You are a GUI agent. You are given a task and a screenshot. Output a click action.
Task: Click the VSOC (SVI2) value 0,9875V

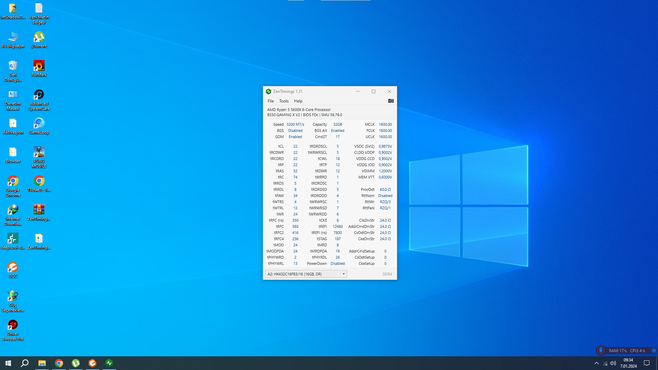[x=385, y=146]
